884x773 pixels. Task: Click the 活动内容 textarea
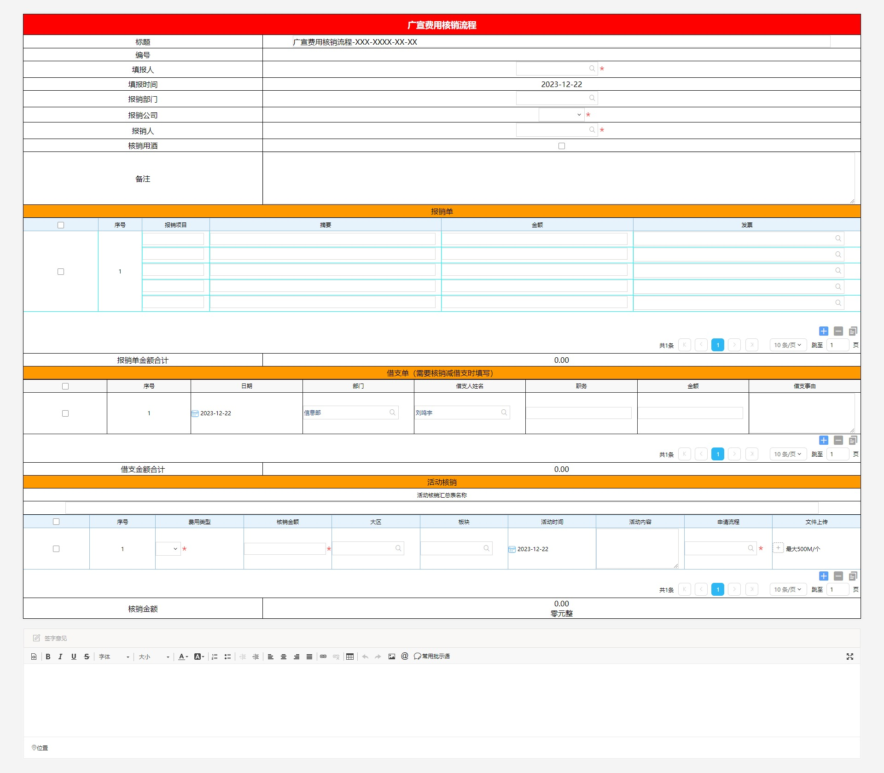pyautogui.click(x=638, y=548)
